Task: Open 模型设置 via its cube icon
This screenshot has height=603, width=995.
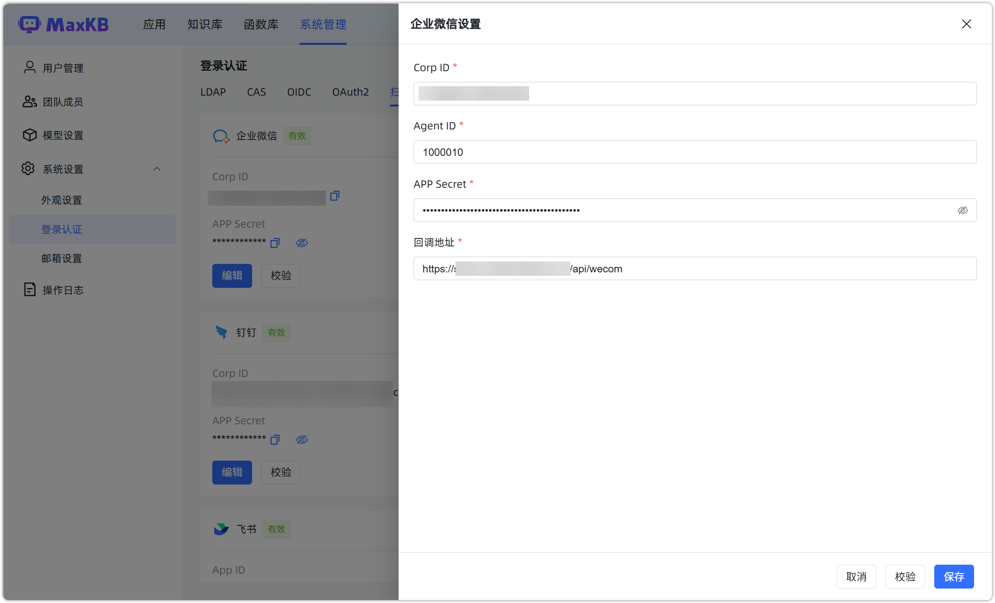Action: click(x=29, y=135)
